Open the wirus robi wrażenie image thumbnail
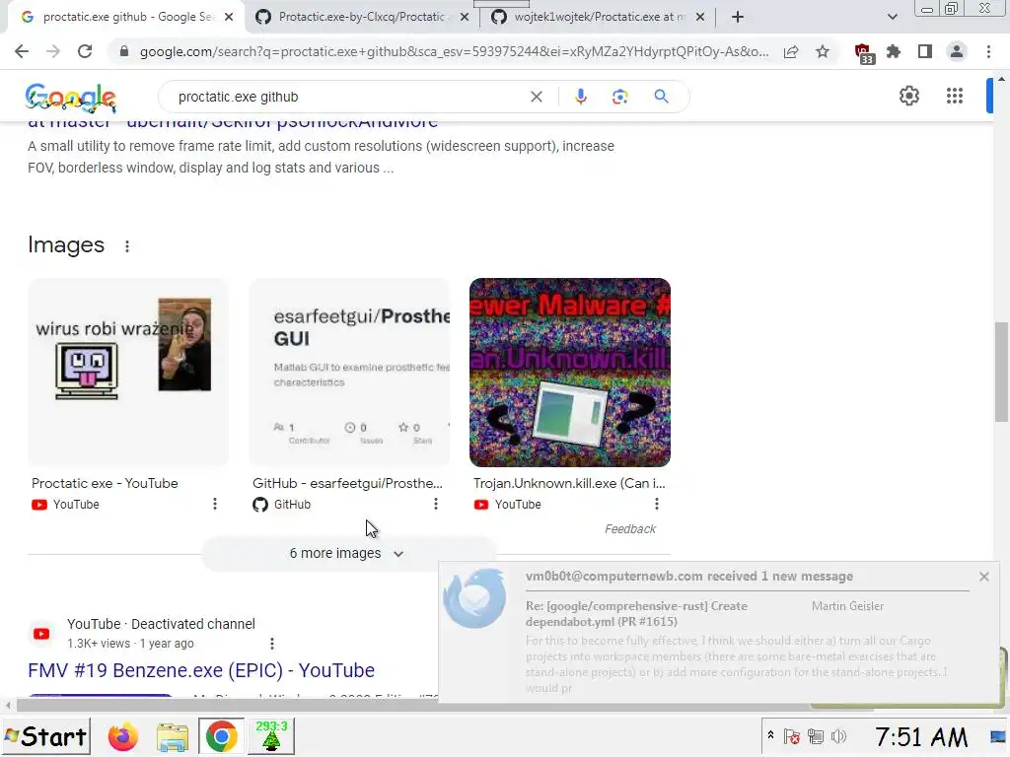The width and height of the screenshot is (1010, 757). click(128, 372)
